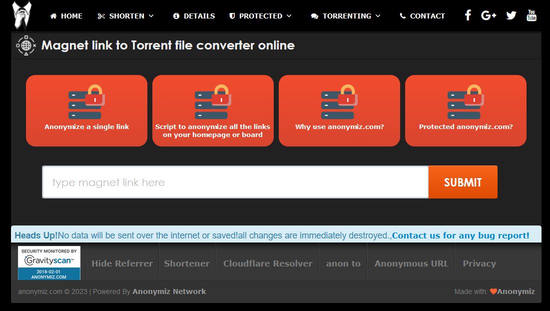Open the Cloudflare Resolver footer link
Image resolution: width=550 pixels, height=311 pixels.
(x=268, y=263)
